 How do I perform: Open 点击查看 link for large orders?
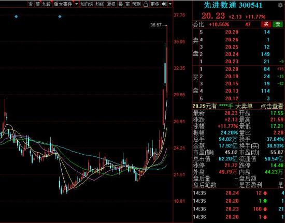(x=272, y=106)
